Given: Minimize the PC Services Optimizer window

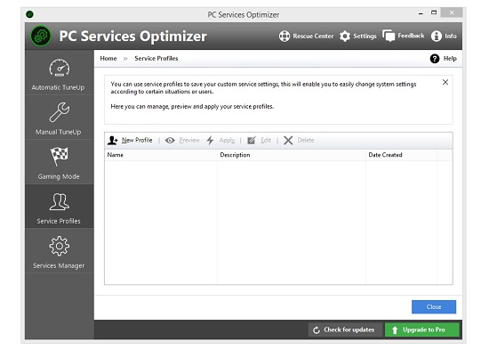Looking at the screenshot, I should coord(421,13).
